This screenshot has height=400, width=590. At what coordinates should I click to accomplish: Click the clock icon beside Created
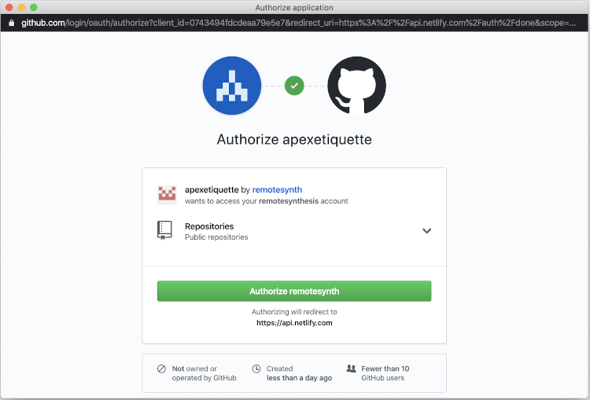point(256,369)
